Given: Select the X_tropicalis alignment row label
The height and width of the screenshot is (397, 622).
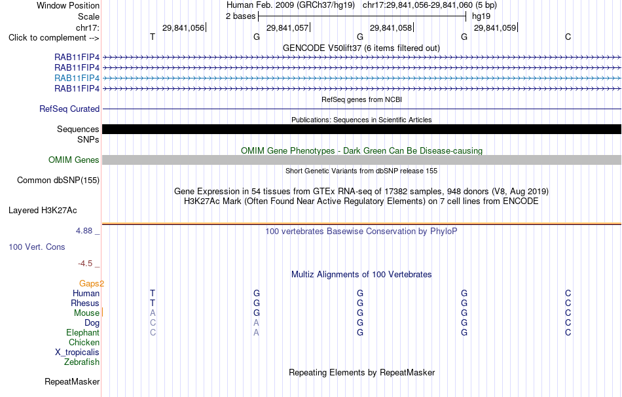Looking at the screenshot, I should (x=77, y=353).
